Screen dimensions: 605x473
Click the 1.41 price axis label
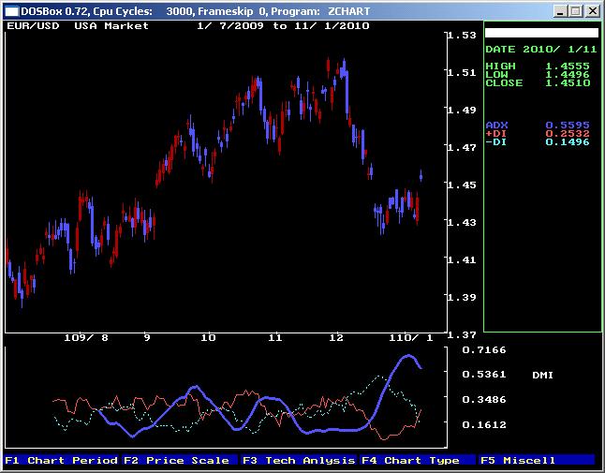(462, 259)
